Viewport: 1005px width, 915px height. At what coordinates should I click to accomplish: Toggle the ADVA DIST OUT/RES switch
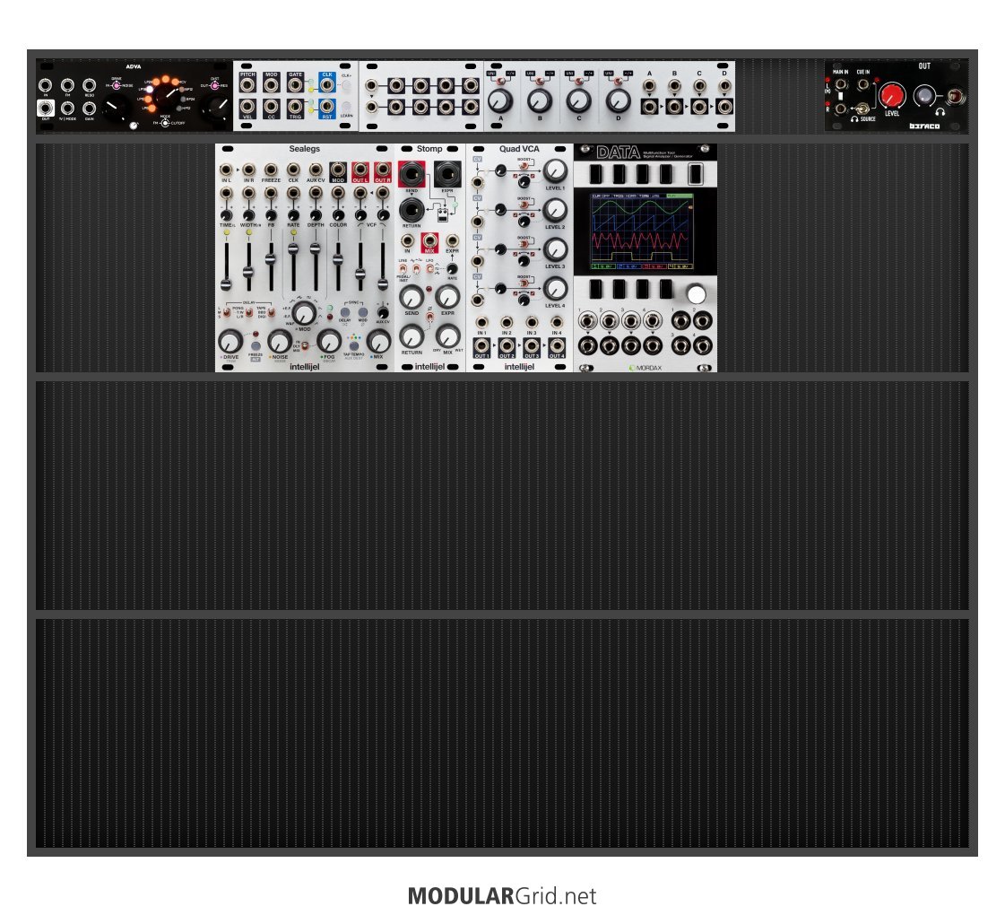click(x=214, y=85)
